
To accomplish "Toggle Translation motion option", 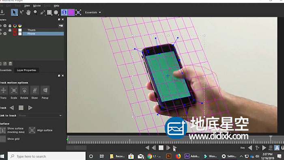I will click(3, 90).
